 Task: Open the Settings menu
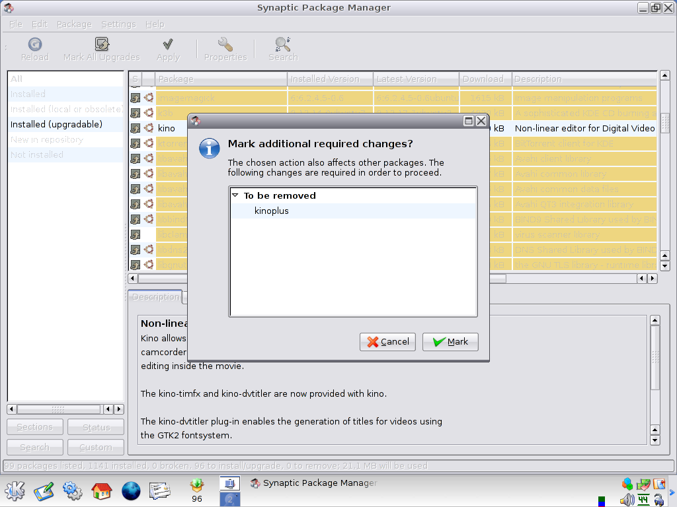pyautogui.click(x=118, y=24)
